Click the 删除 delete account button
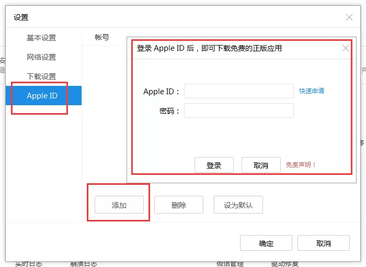This screenshot has height=267, width=366. 179,205
